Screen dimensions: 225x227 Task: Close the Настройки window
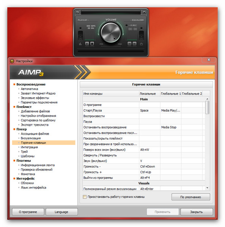(x=209, y=60)
